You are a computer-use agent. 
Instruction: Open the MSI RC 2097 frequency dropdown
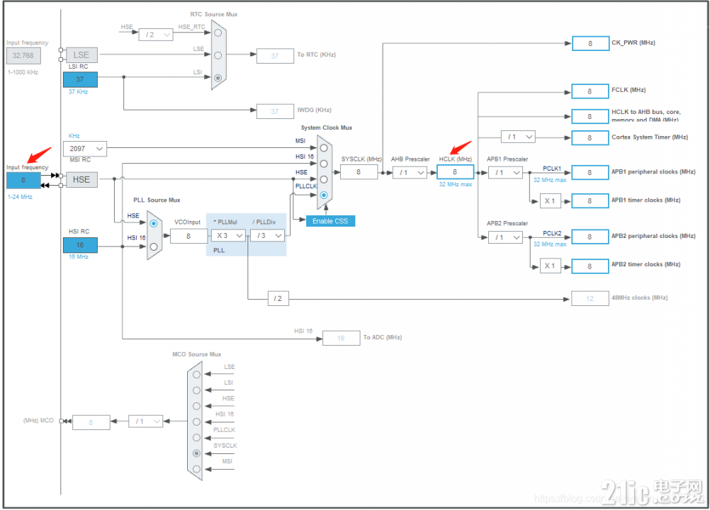(x=85, y=149)
